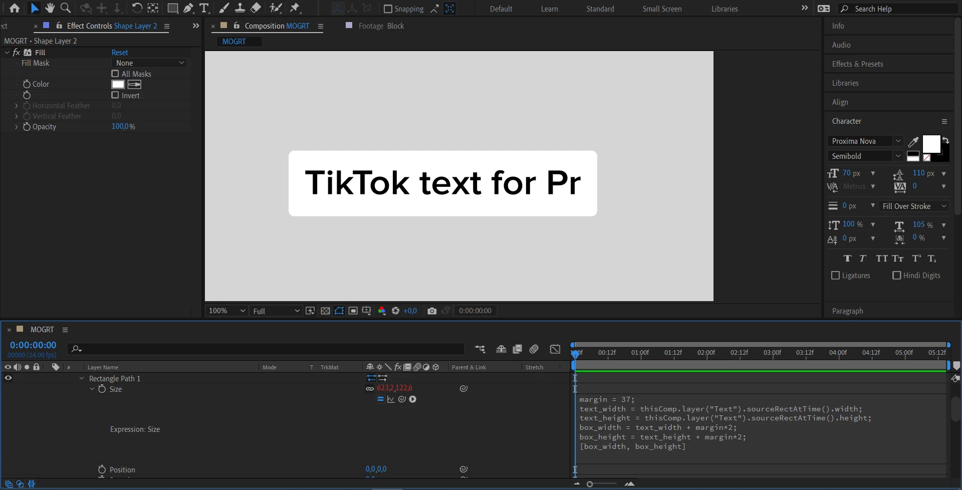Toggle the Size property stopwatch

pyautogui.click(x=102, y=389)
